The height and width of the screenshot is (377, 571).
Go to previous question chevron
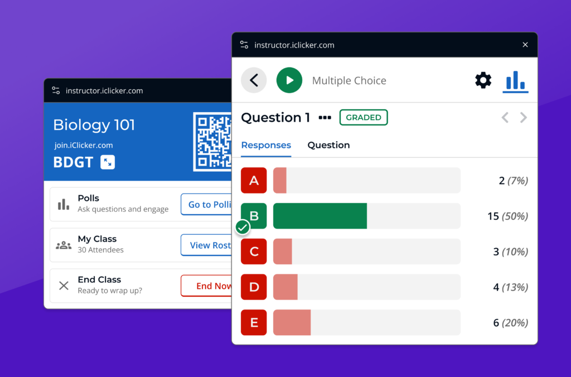[505, 118]
